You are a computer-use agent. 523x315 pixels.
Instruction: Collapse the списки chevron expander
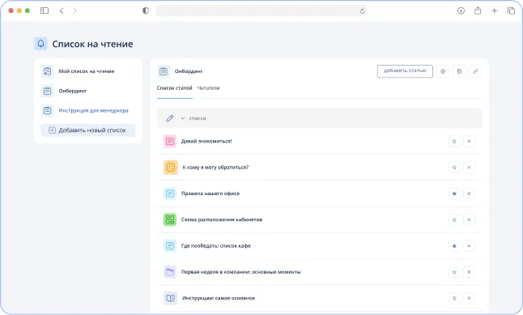(x=183, y=118)
